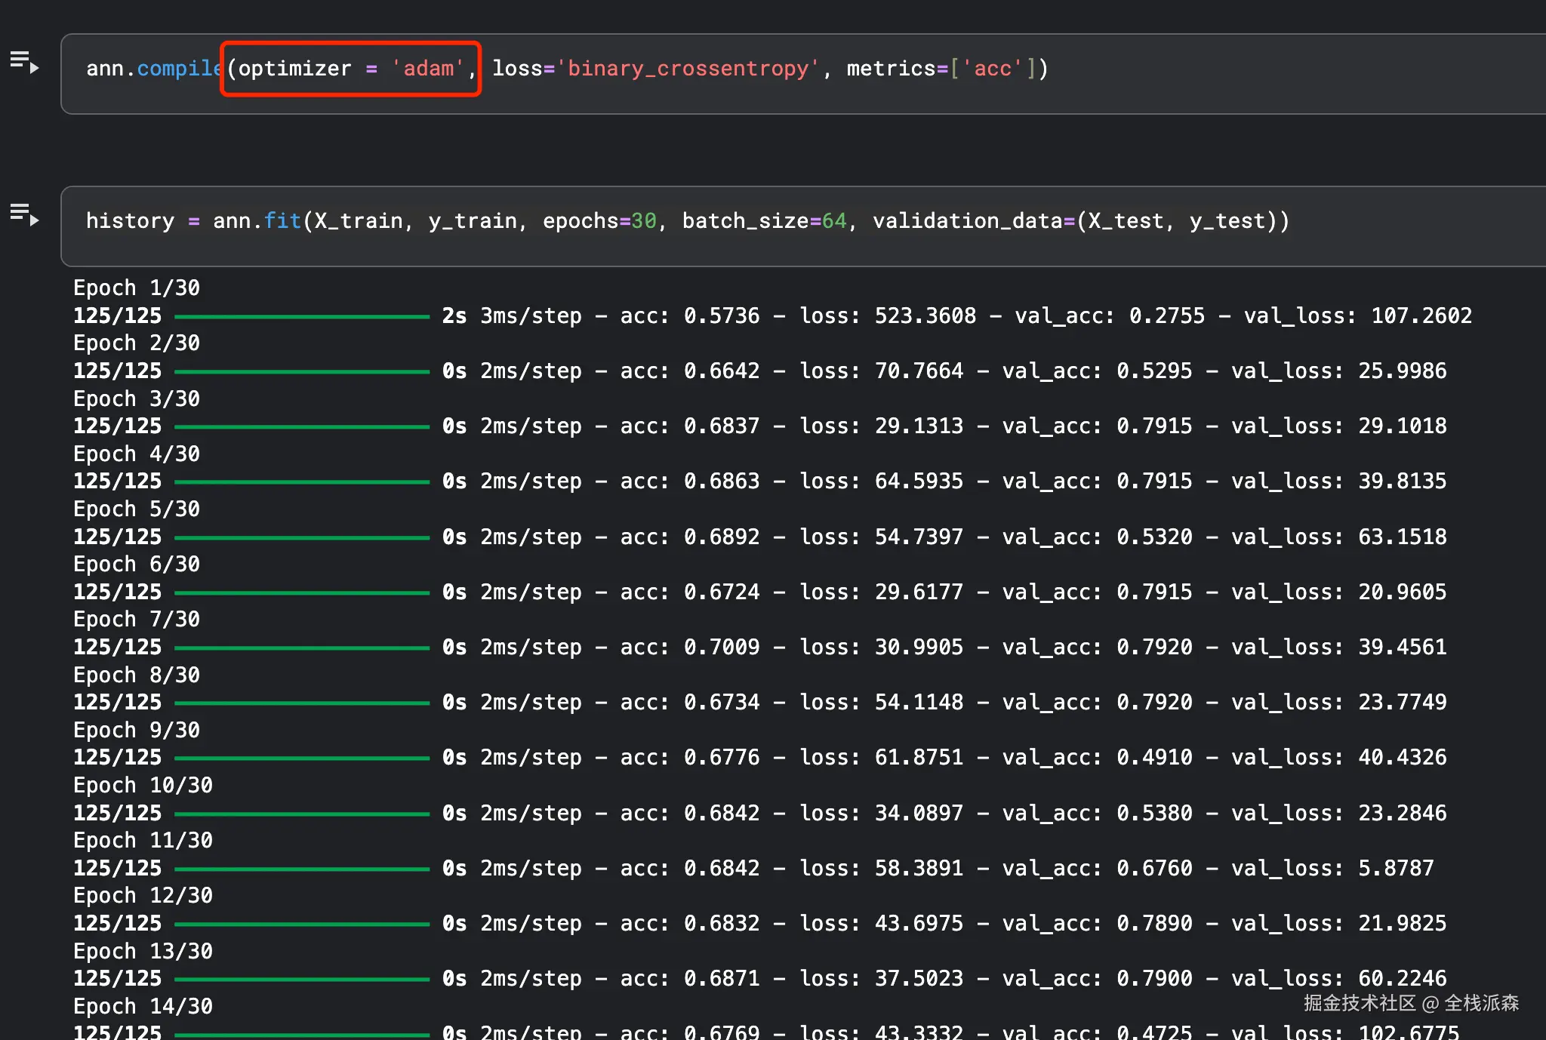Click the Epoch 5/30 progress bar
Screen dimensions: 1546x1040
pyautogui.click(x=302, y=537)
